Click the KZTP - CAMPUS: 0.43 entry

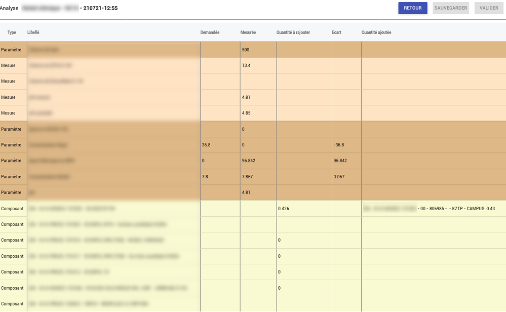coord(474,209)
